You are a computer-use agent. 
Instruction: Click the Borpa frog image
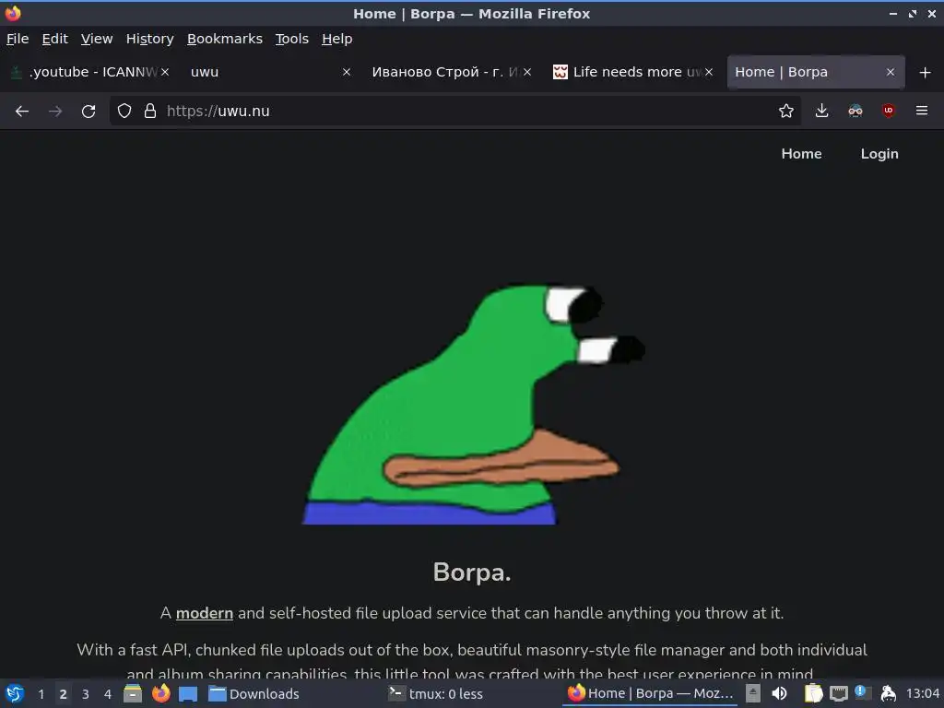[x=473, y=405]
